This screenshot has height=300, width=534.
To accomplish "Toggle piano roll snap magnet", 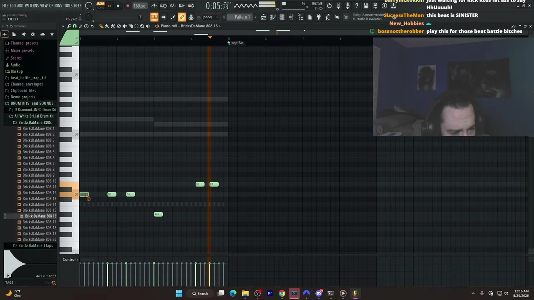I will (x=75, y=26).
